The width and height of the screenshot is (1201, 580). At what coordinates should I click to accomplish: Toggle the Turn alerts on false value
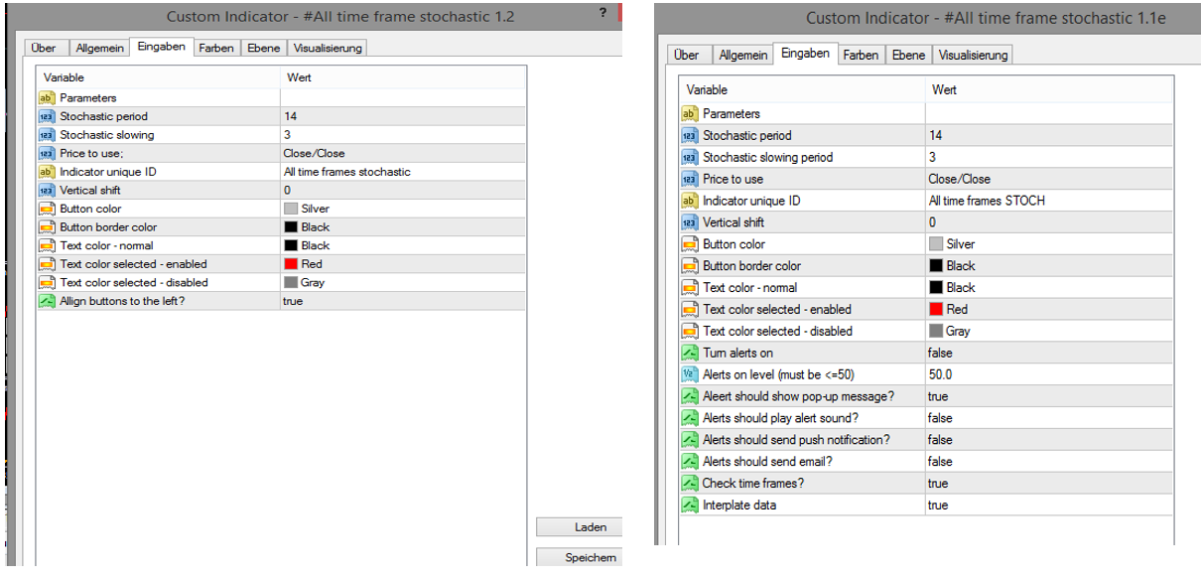click(x=939, y=354)
